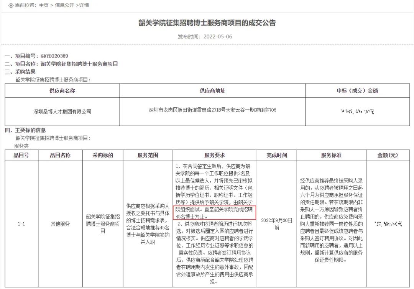
Task: Select the project number GDYD220369
Action: [x=54, y=56]
